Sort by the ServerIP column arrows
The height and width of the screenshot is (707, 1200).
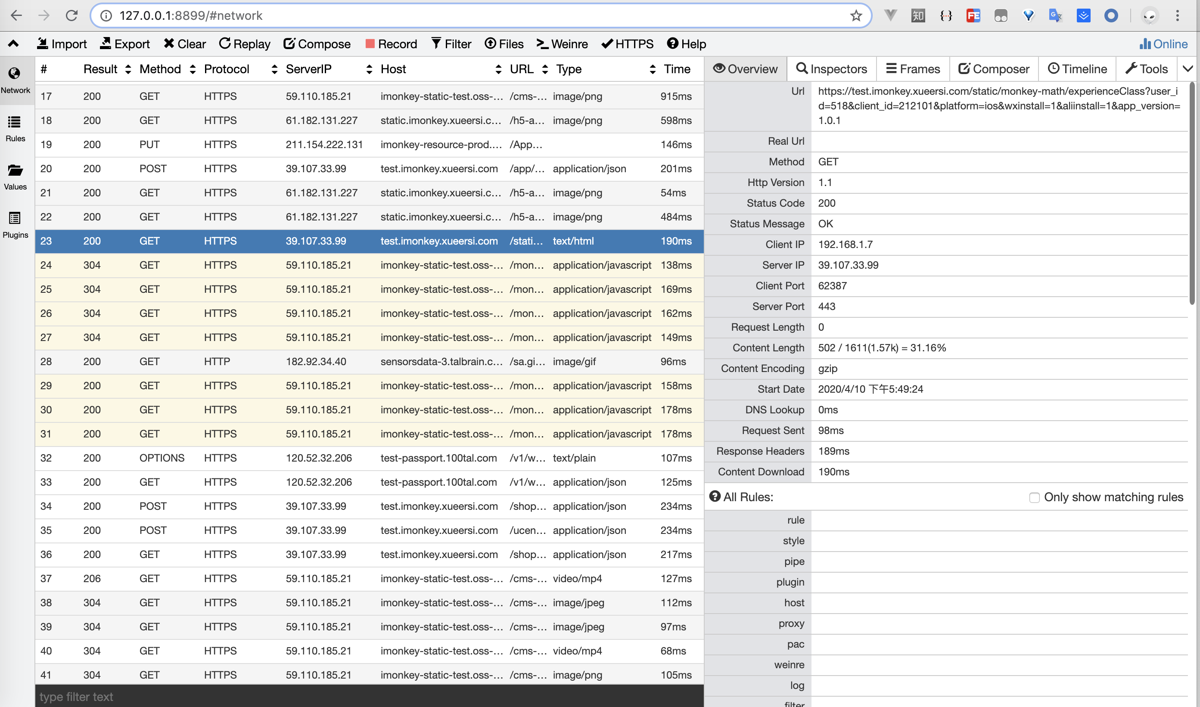tap(369, 70)
